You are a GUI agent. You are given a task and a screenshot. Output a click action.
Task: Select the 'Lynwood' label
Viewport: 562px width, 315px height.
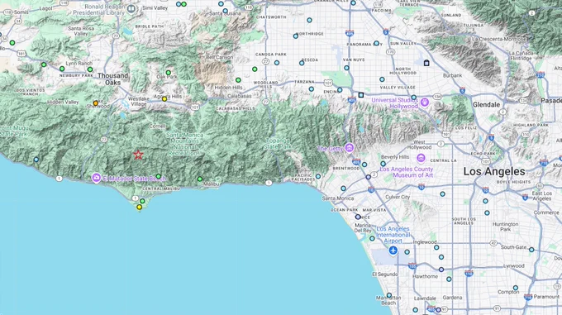pos(513,266)
